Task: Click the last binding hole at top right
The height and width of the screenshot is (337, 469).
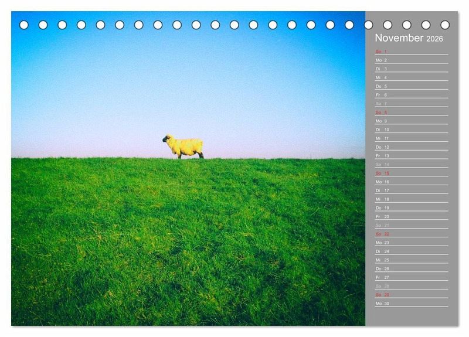Action: click(x=445, y=25)
